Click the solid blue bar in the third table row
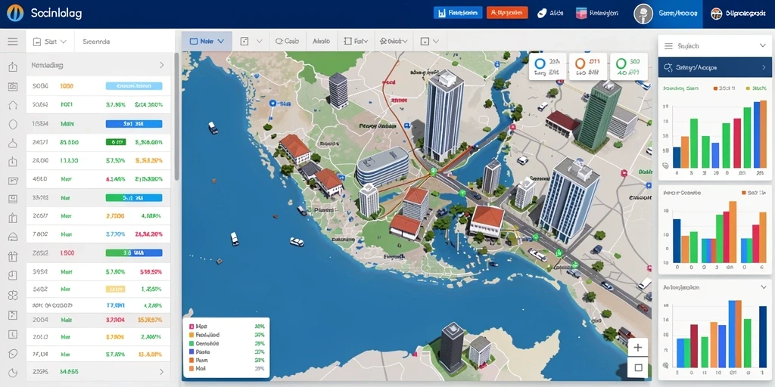 coord(134,124)
